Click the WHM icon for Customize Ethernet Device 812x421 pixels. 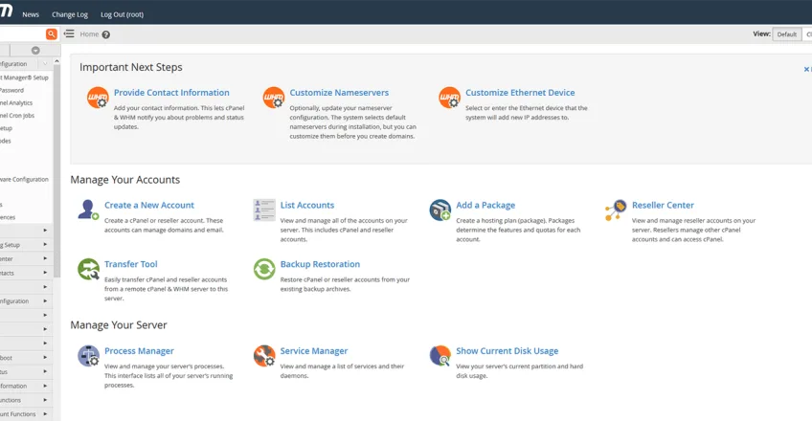(x=449, y=98)
